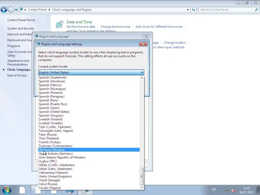Select Spanish (Uruguay) locale
Screen dimensions: 260x195
(x=89, y=116)
